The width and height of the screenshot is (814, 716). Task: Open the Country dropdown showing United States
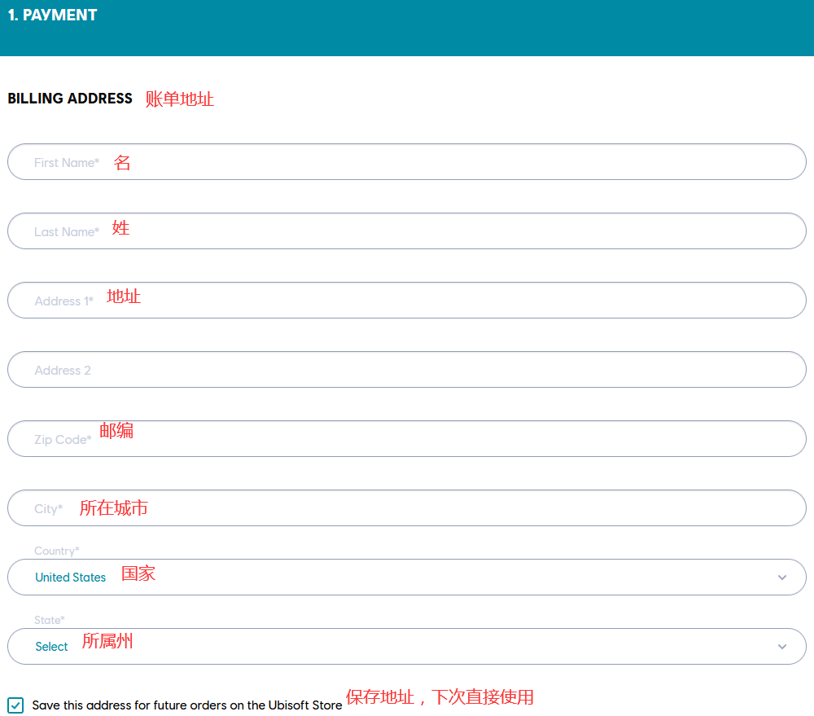coord(407,578)
